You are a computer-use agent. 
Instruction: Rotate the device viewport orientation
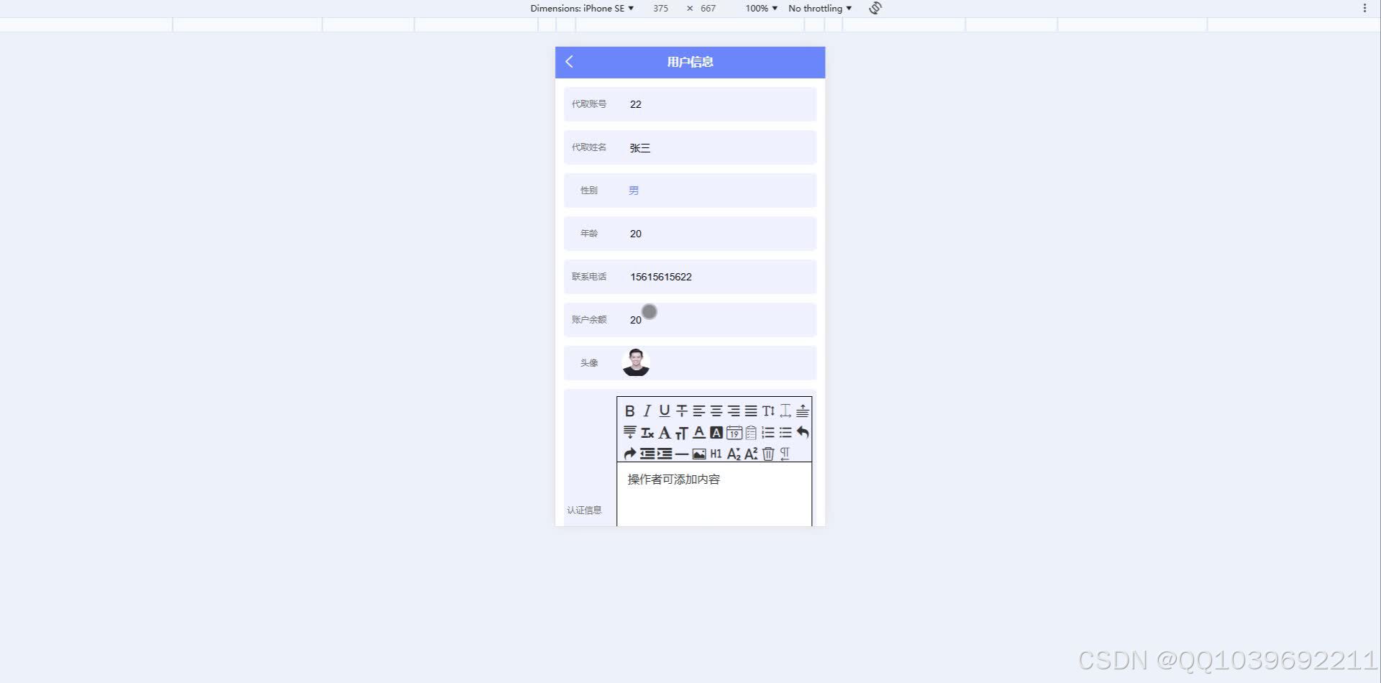tap(875, 8)
